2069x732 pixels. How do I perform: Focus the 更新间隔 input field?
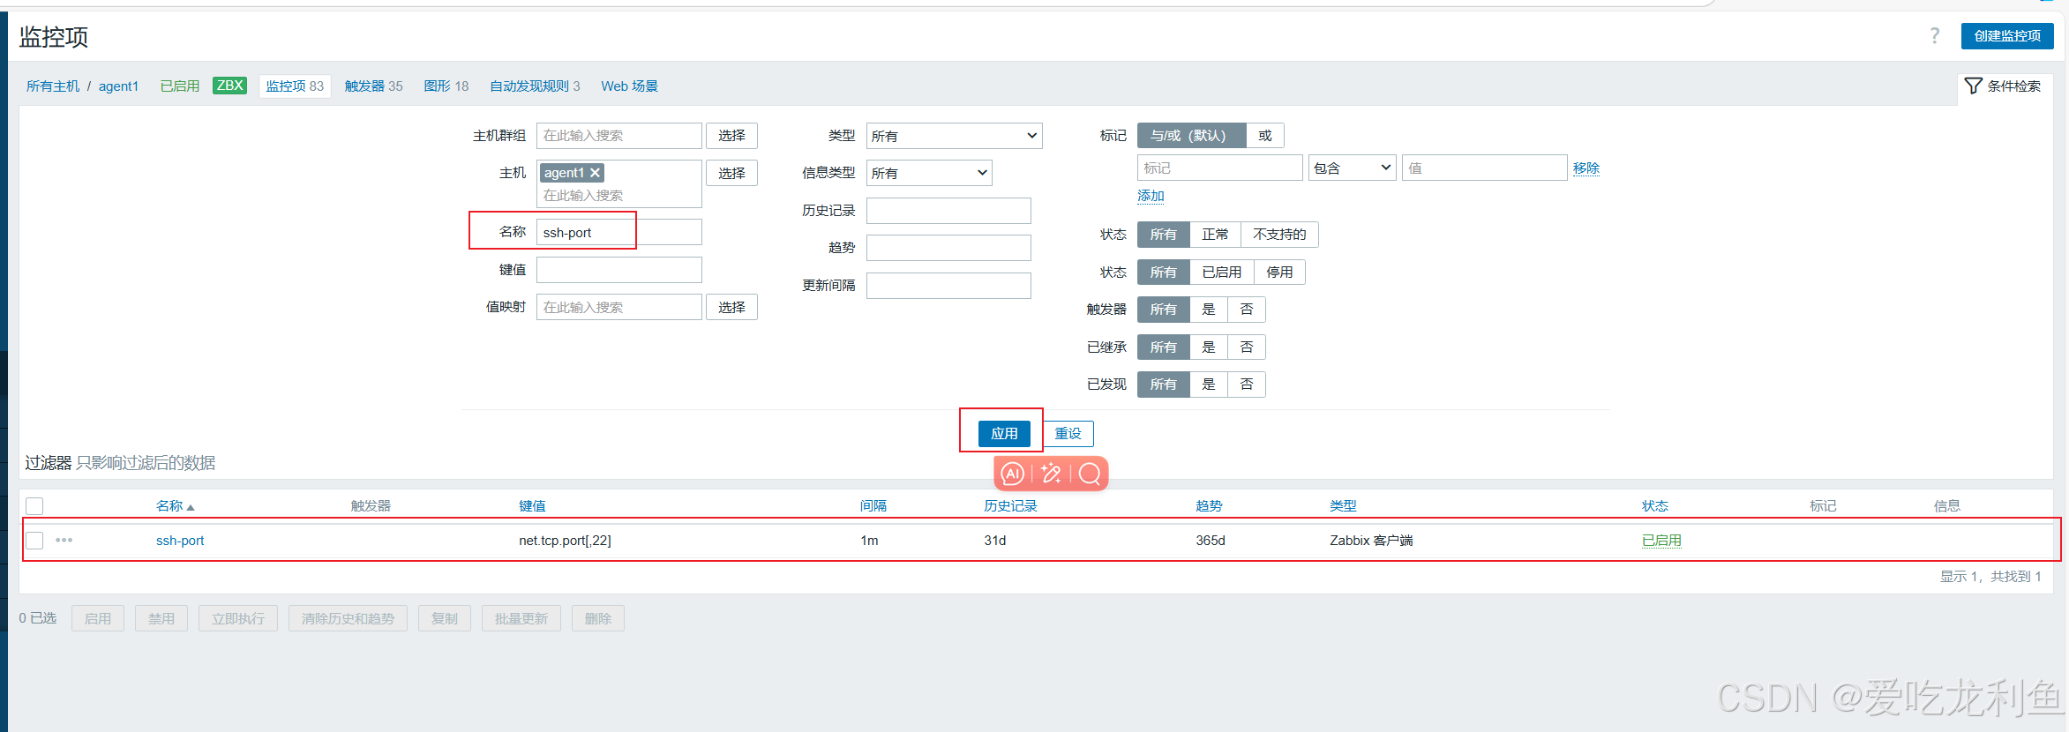tap(948, 286)
